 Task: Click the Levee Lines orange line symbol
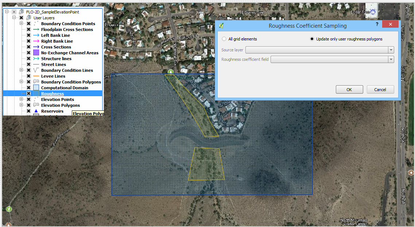36,76
